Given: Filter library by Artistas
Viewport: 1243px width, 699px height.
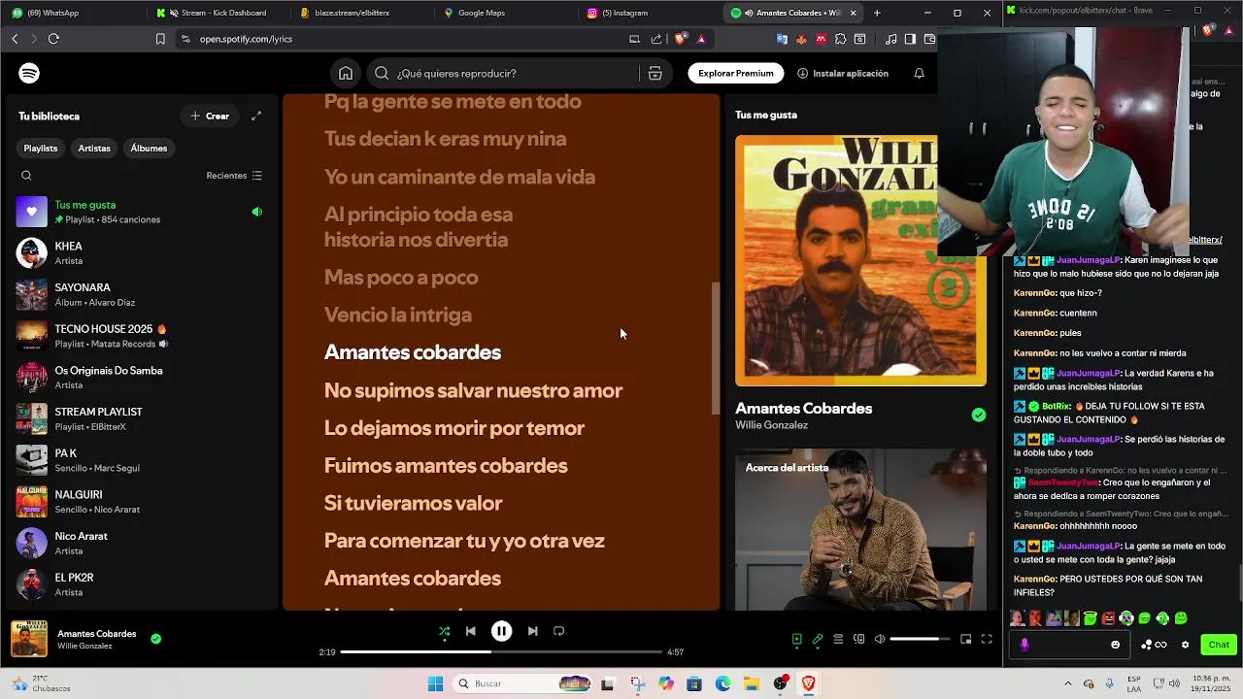Looking at the screenshot, I should (94, 148).
